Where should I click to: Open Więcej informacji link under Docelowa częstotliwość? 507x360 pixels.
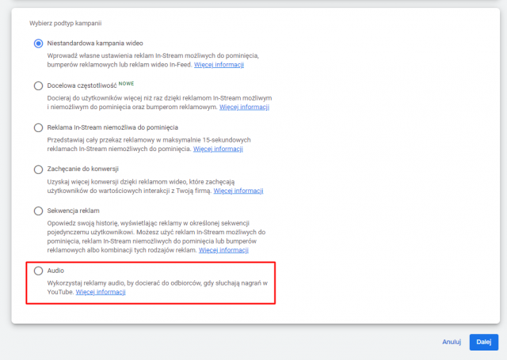pyautogui.click(x=245, y=106)
